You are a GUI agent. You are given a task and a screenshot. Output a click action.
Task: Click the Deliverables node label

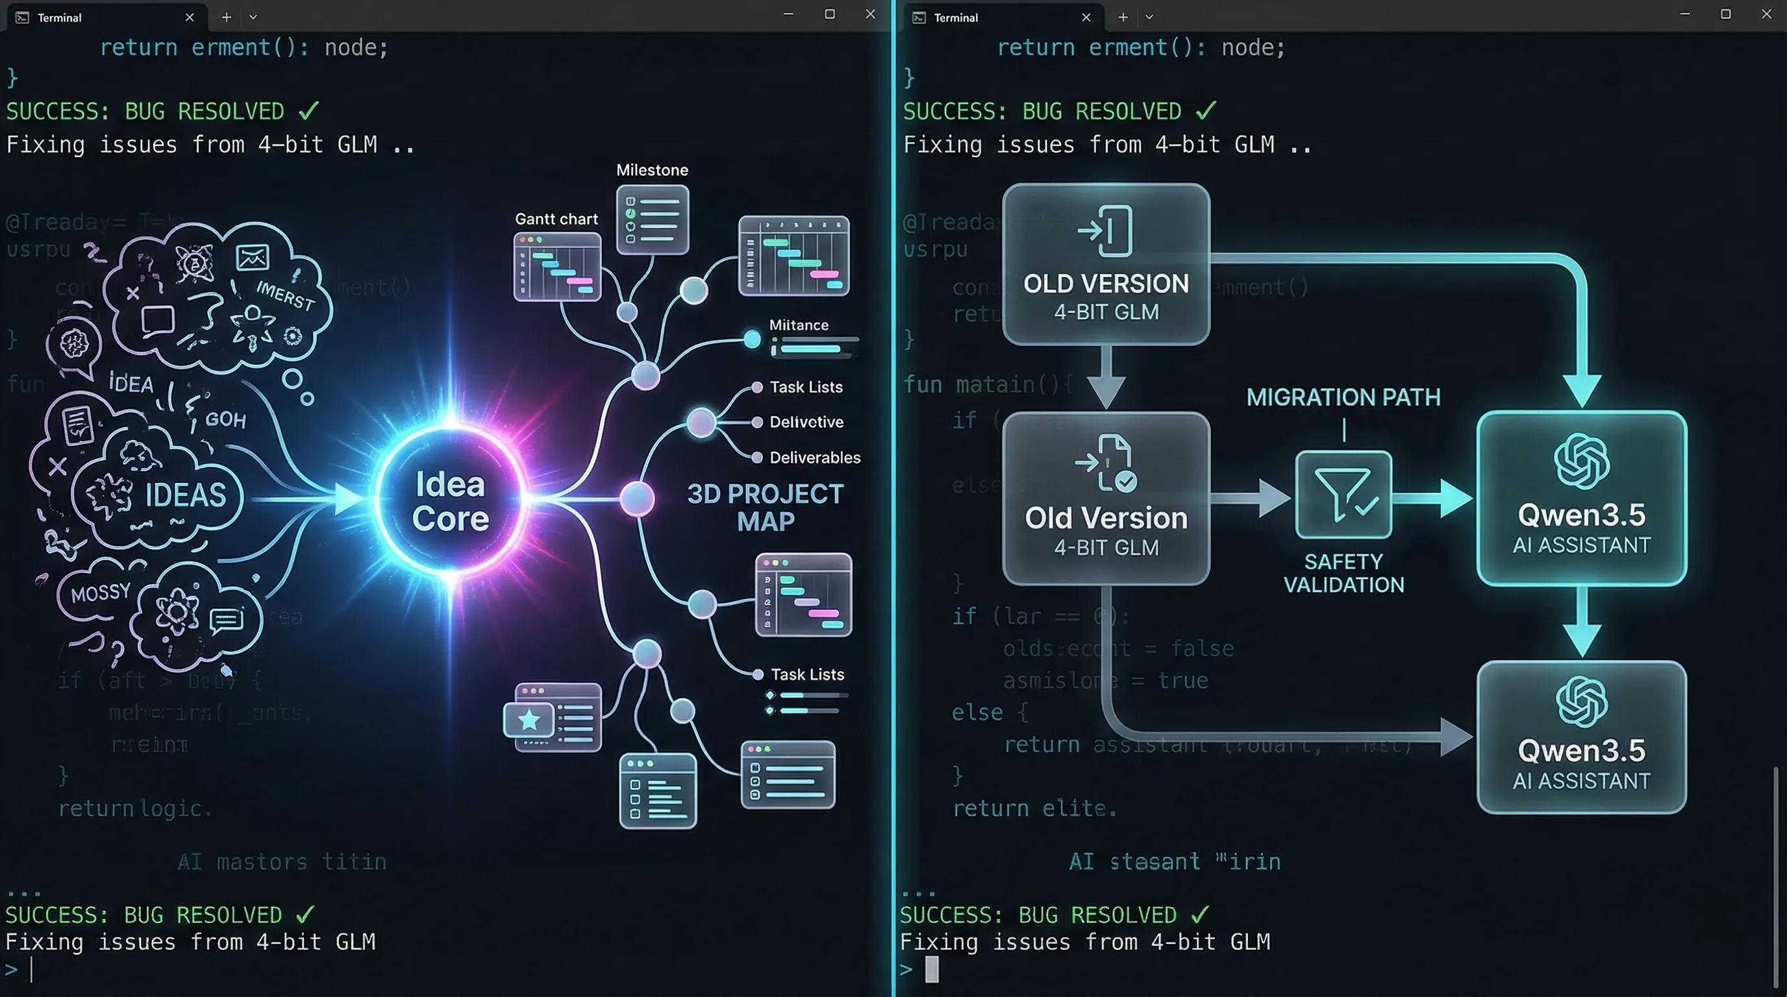(x=814, y=458)
